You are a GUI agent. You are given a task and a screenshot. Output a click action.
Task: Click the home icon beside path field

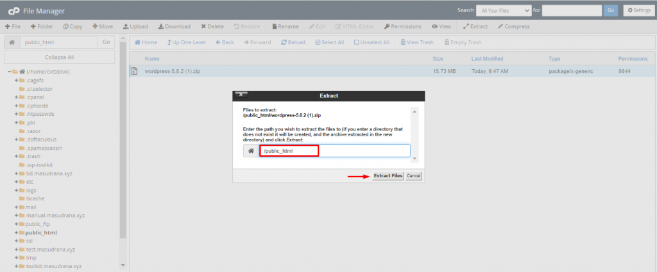[x=12, y=42]
